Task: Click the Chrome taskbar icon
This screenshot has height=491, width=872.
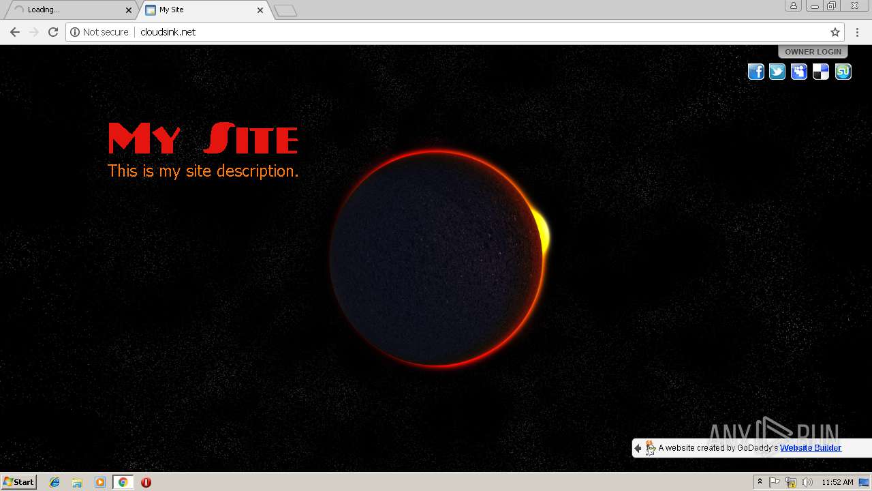Action: 123,482
